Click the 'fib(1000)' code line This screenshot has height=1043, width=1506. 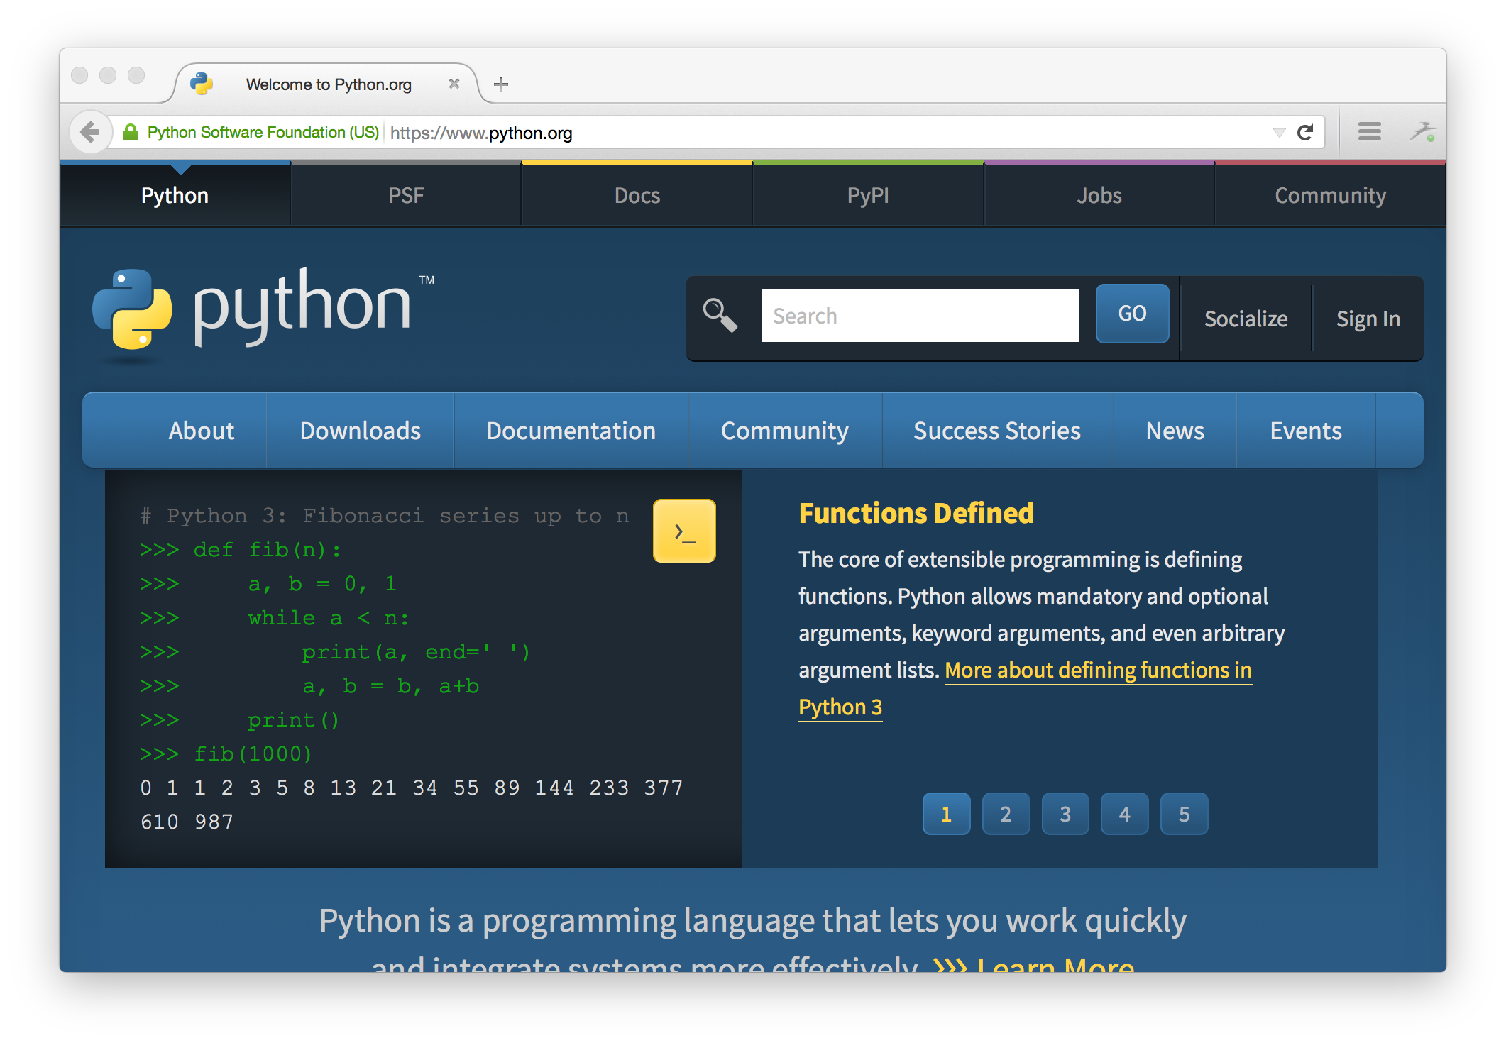[226, 754]
